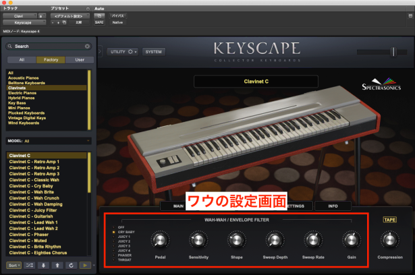Click the Sensitivity knob
Image resolution: width=415 pixels, height=275 pixels.
click(198, 240)
